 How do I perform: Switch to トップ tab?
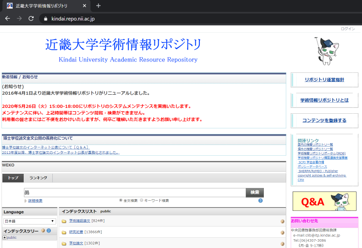click(13, 178)
